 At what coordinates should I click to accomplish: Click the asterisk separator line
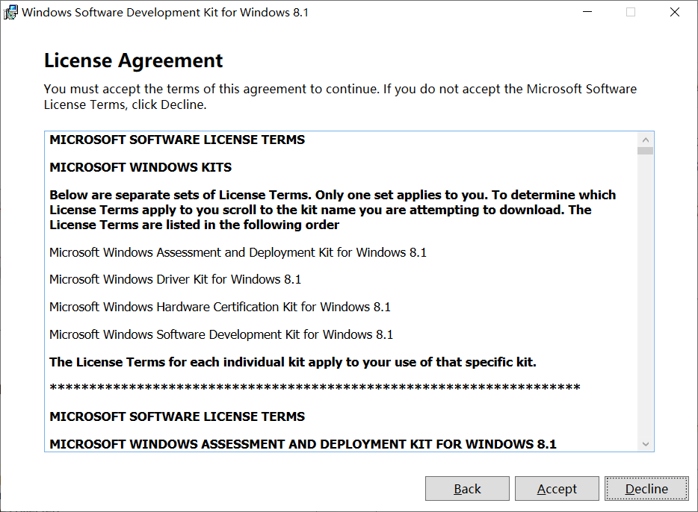click(315, 387)
